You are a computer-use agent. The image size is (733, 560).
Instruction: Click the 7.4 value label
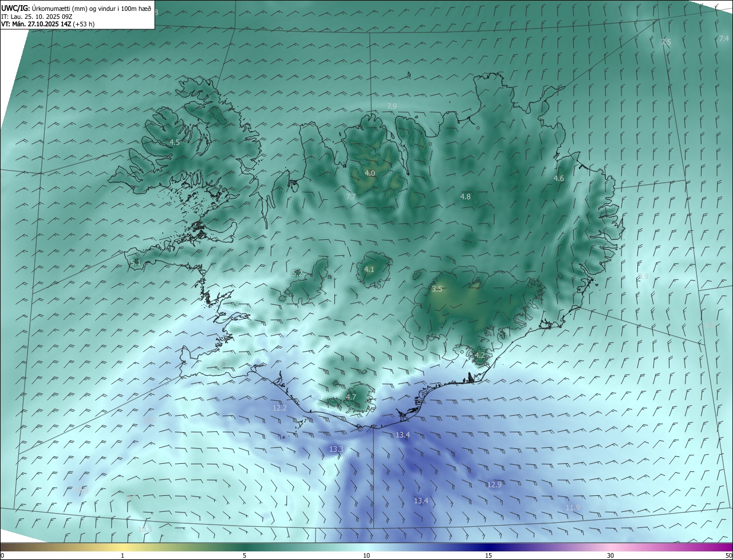click(724, 38)
